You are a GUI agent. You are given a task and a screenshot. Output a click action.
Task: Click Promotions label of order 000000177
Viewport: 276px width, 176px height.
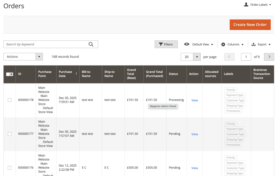point(233,145)
